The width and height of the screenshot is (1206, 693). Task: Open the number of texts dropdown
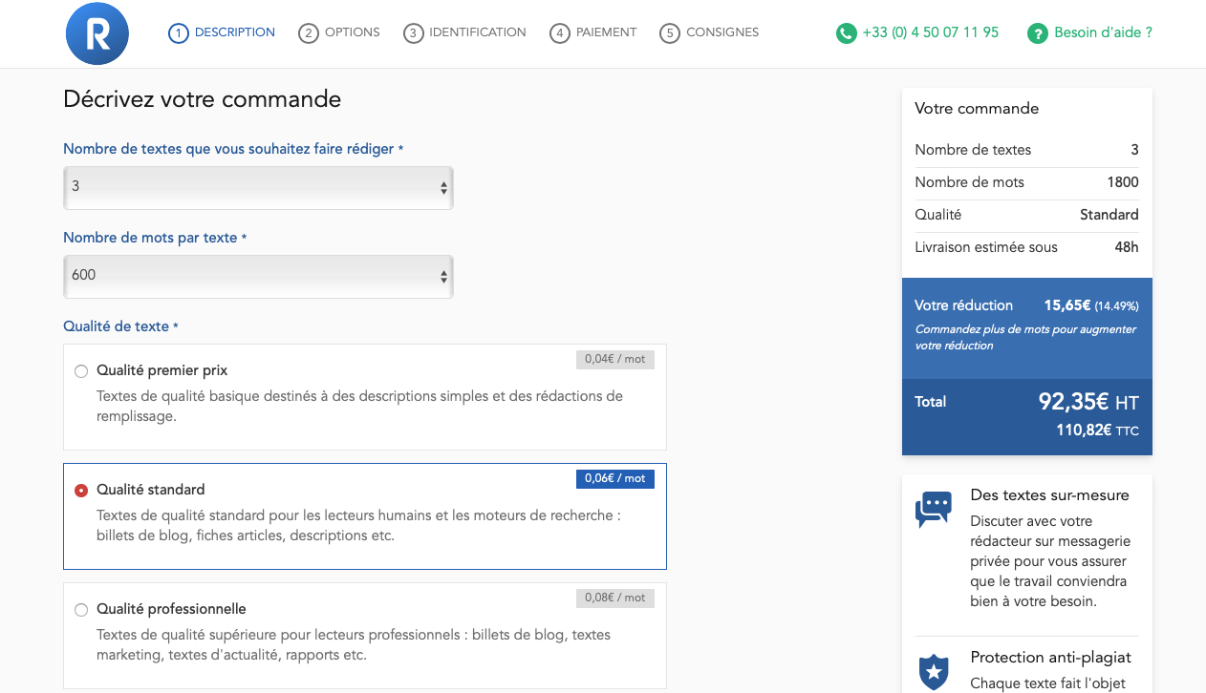click(258, 187)
